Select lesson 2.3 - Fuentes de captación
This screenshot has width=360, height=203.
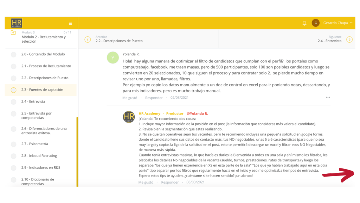click(42, 90)
